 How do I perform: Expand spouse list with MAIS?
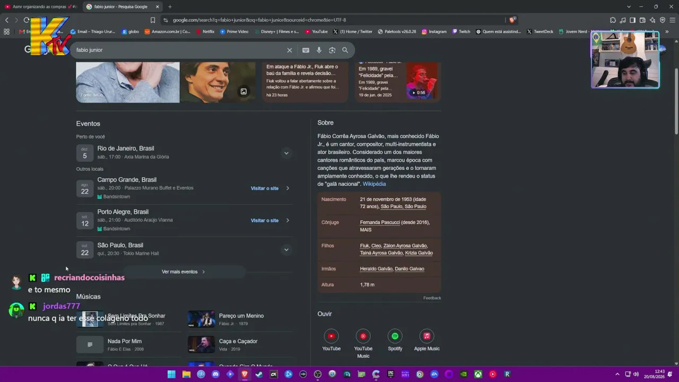click(365, 230)
